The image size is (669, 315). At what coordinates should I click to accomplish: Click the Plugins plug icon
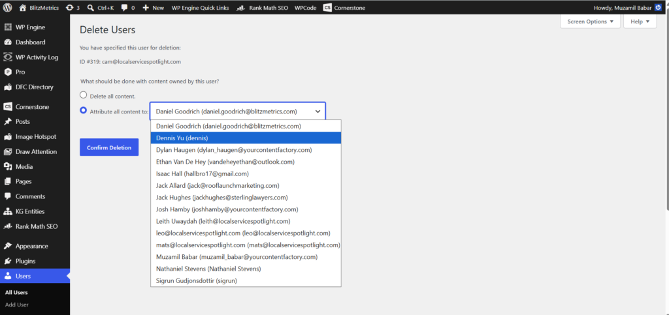tap(8, 261)
